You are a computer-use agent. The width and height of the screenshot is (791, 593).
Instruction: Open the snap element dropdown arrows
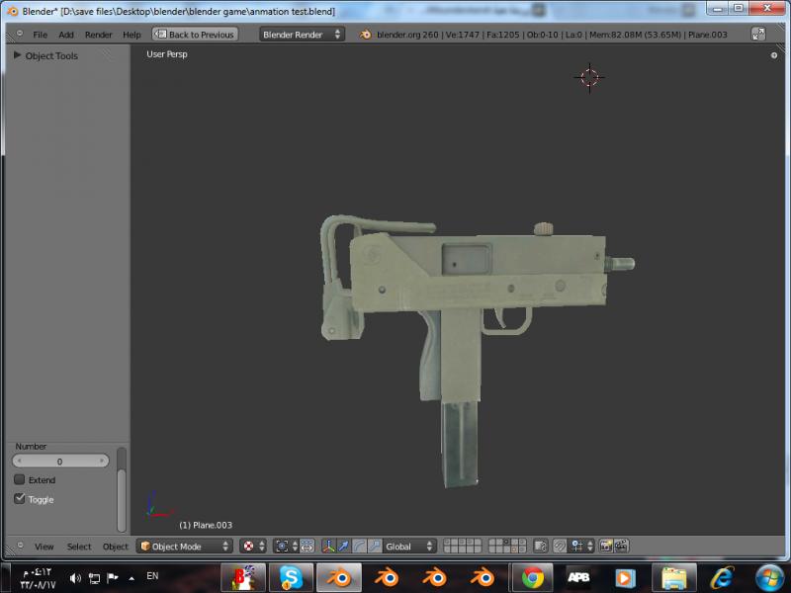pyautogui.click(x=589, y=547)
